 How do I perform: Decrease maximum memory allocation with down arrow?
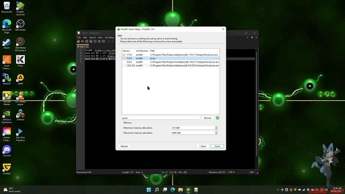click(216, 134)
